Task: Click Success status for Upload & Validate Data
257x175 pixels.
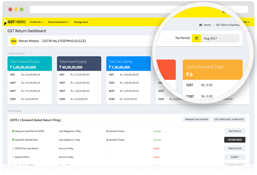Action: tap(157, 140)
